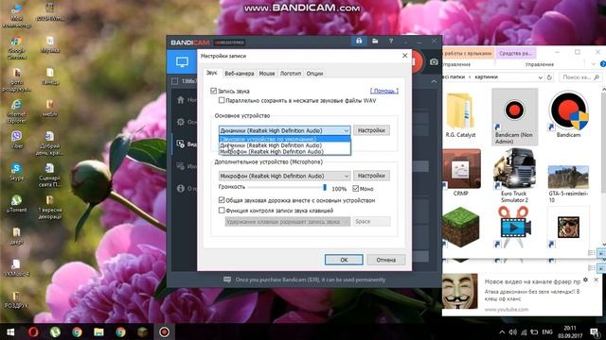Viewport: 606px width, 340px height.
Task: Click Настройки button for the primary device
Action: pos(371,130)
